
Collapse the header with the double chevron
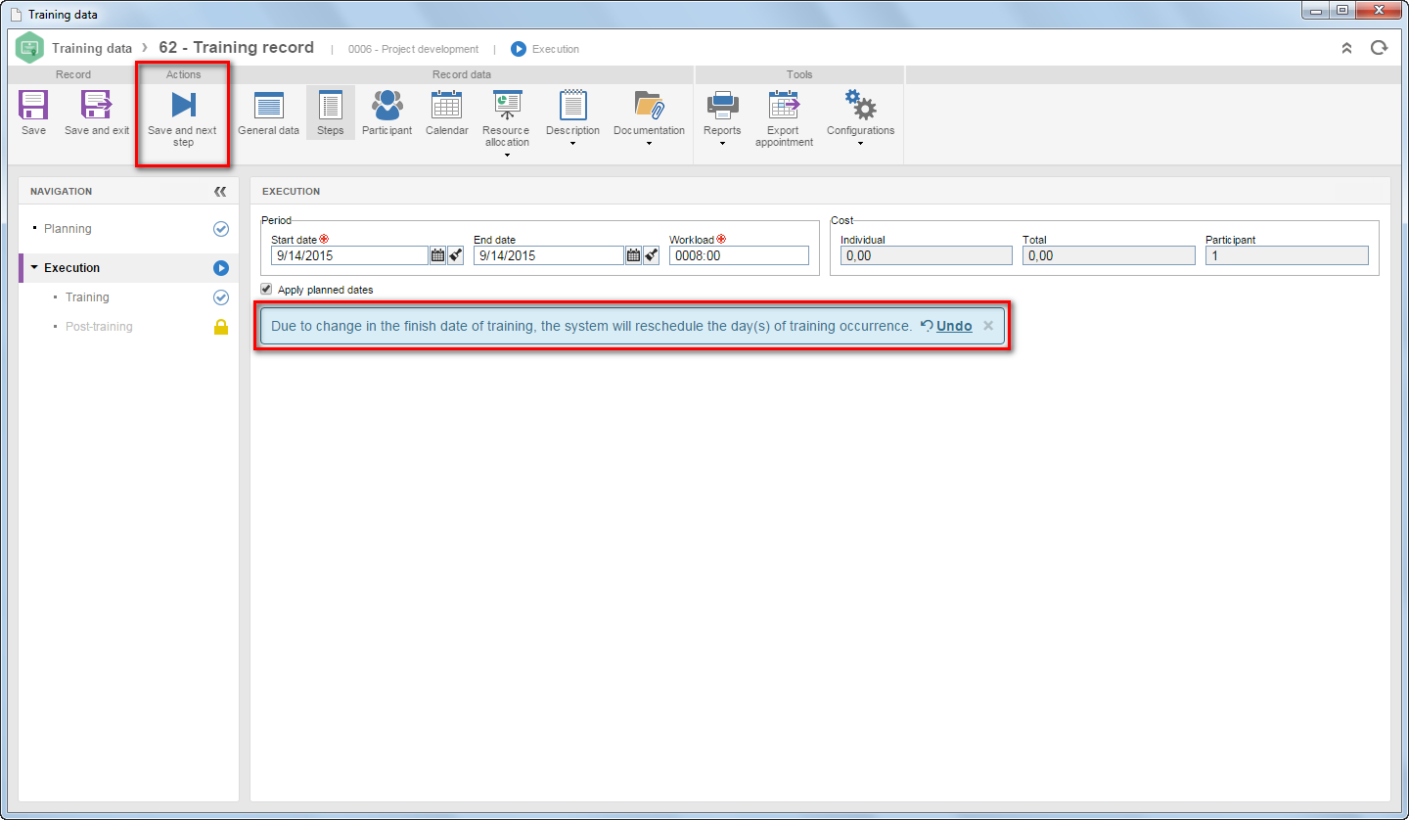coord(1346,48)
